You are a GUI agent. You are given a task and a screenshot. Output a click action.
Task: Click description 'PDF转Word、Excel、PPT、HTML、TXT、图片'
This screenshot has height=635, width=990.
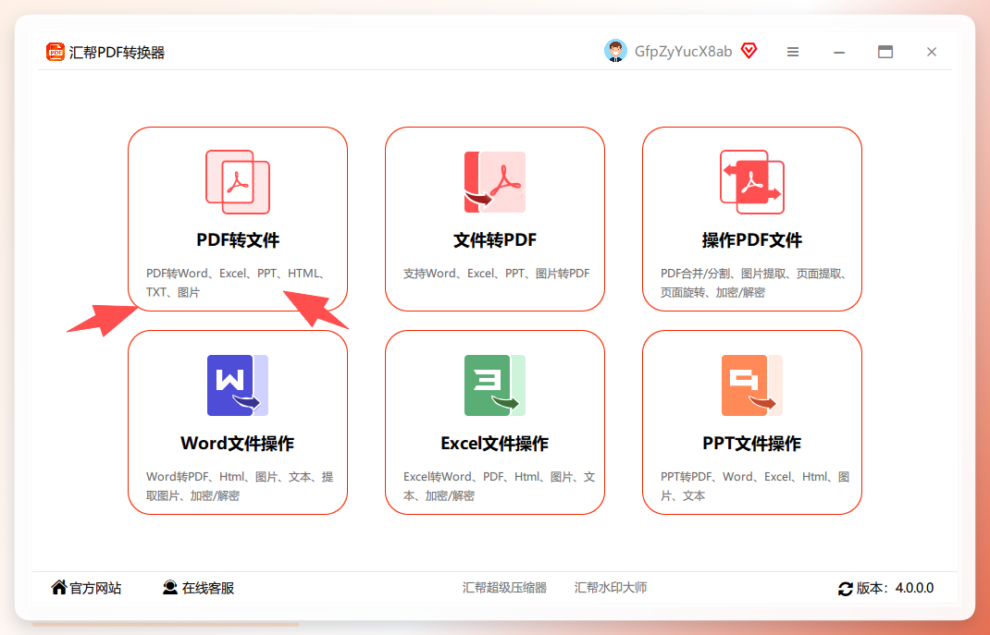(236, 283)
